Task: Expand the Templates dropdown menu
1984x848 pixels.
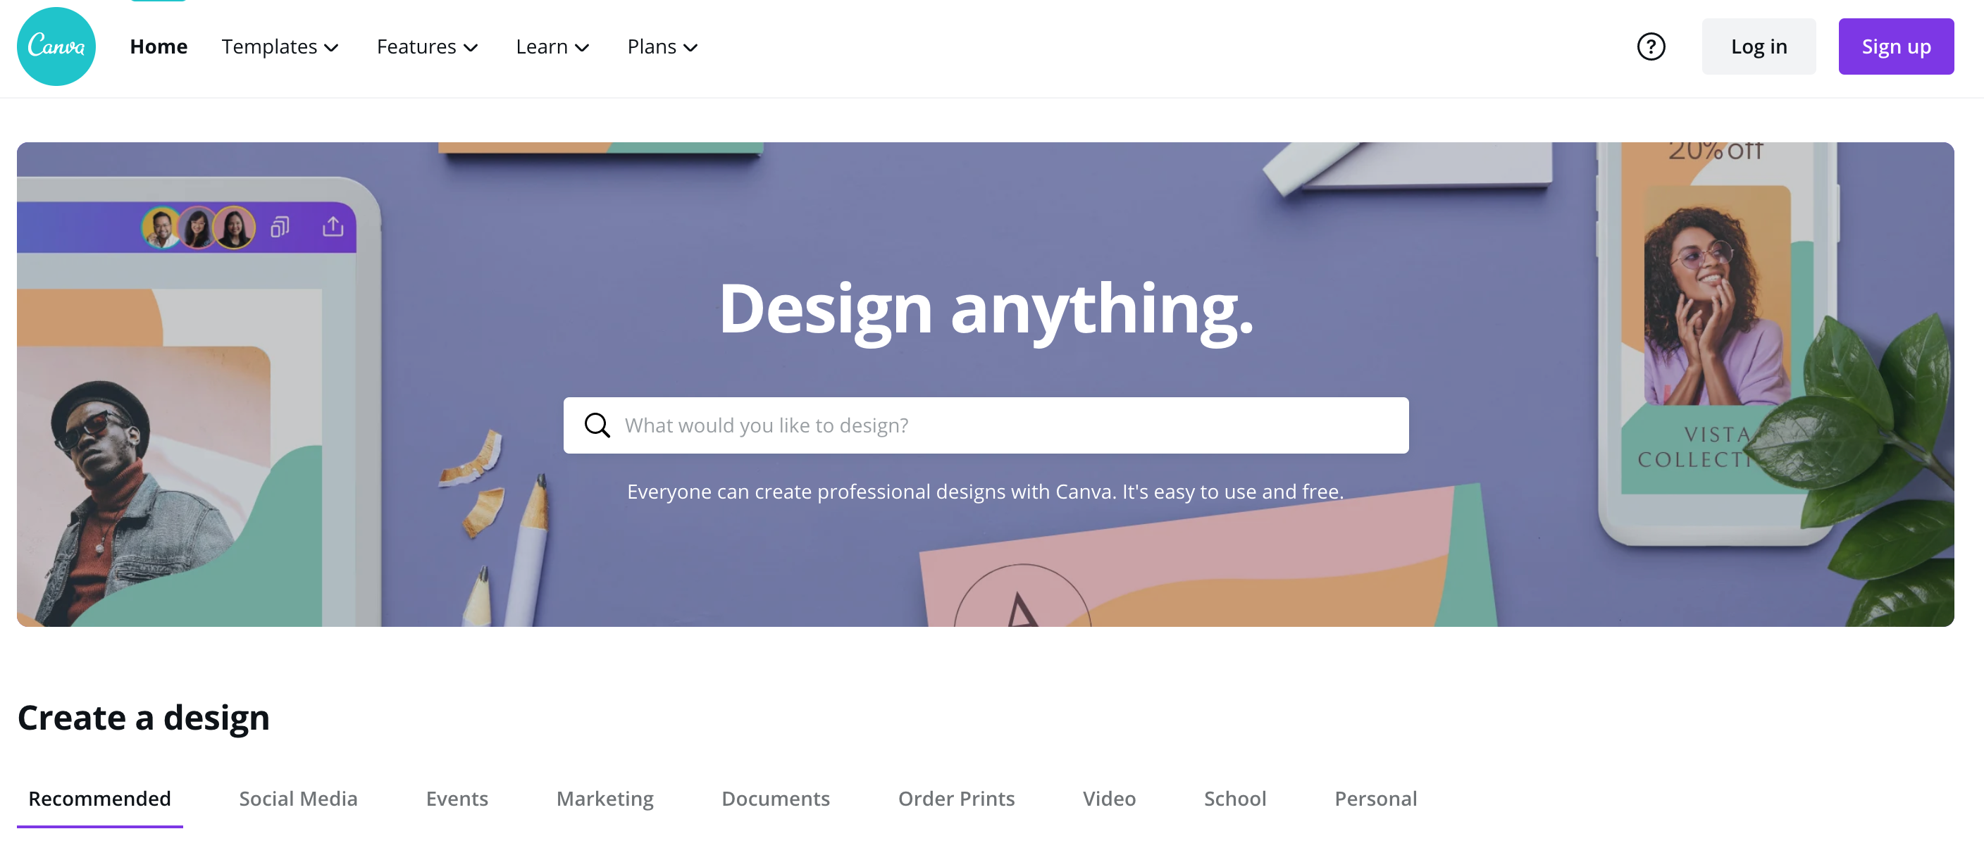Action: tap(280, 46)
